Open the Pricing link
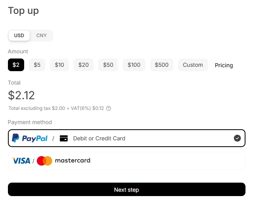 pos(224,65)
